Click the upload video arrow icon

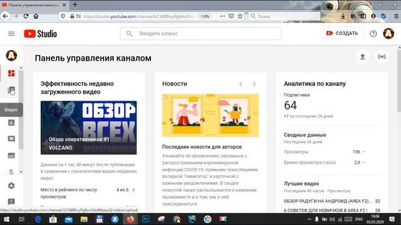tap(362, 57)
